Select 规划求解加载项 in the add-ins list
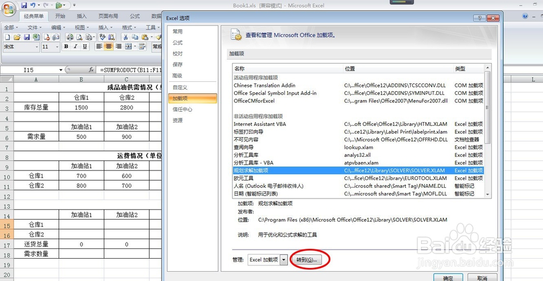 pos(358,170)
